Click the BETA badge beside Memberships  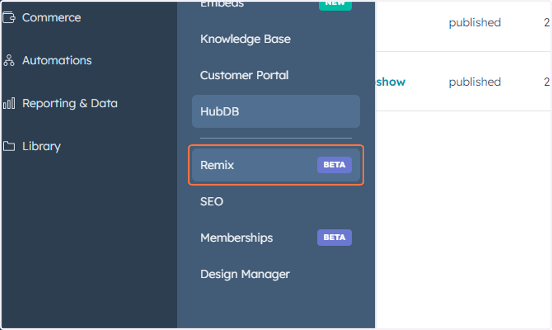334,237
